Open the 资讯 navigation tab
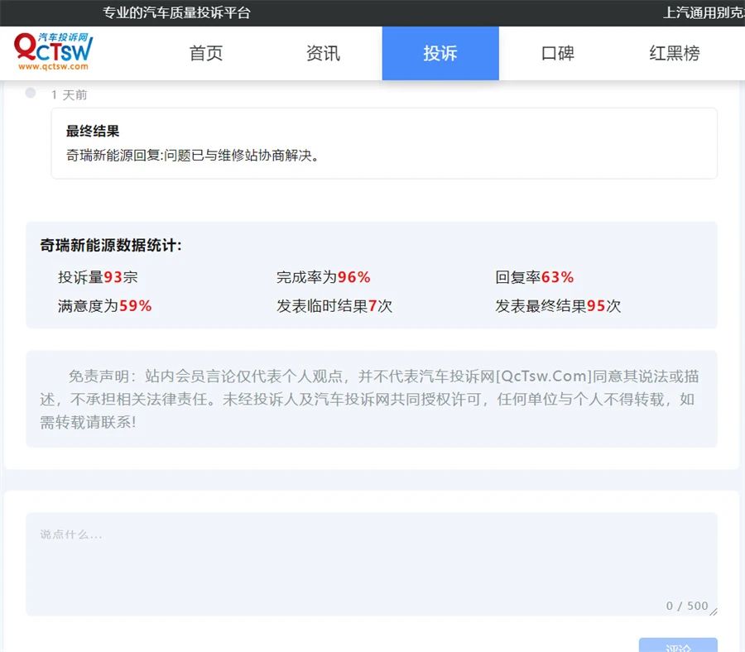This screenshot has width=745, height=652. 323,54
